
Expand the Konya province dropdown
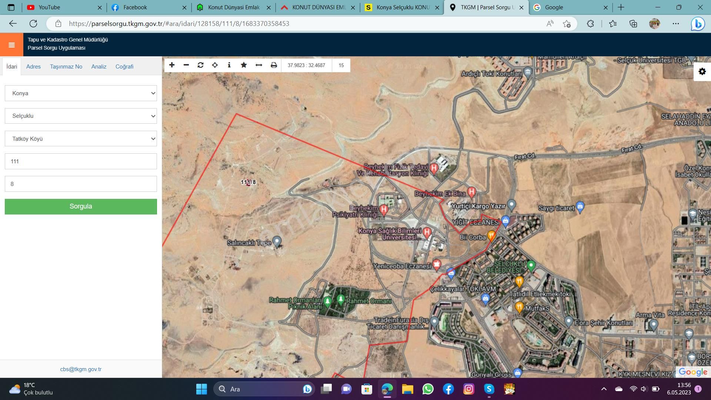coord(81,93)
